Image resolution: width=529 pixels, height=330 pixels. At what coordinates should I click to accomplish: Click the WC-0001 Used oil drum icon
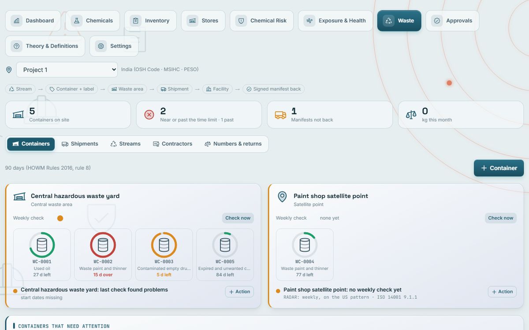pos(42,245)
